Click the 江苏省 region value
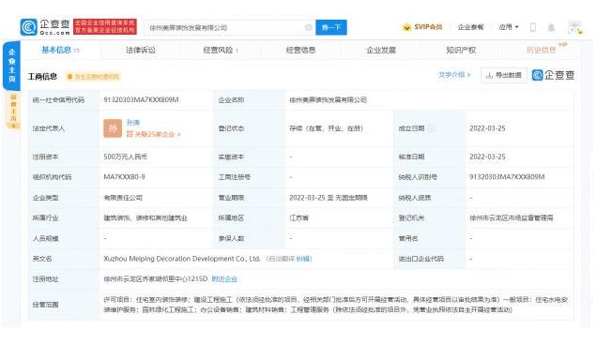Image resolution: width=596 pixels, height=344 pixels. coord(299,218)
